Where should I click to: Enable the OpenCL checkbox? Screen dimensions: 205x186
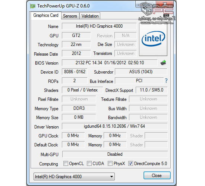(66, 164)
